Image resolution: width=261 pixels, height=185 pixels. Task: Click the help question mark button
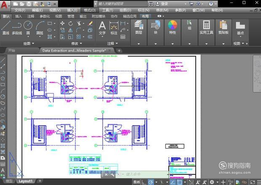tap(211, 4)
